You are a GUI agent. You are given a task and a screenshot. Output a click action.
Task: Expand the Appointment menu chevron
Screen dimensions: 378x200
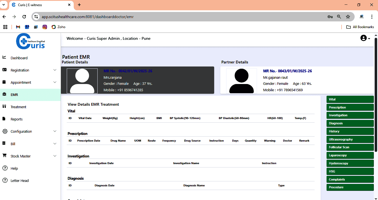(55, 82)
